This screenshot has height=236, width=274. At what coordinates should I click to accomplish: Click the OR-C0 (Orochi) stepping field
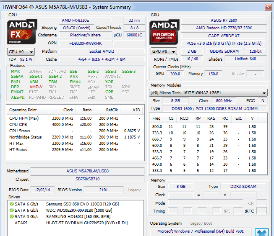click(76, 28)
